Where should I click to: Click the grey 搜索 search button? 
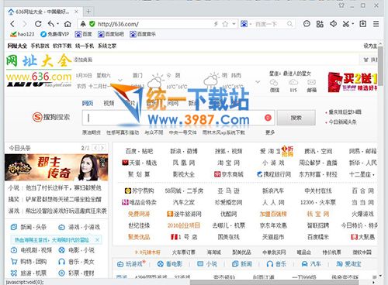(296, 118)
